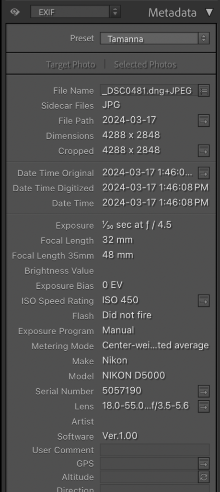Screen dimensions: 220x492
Task: Open the EXIF metadata set dropdown
Action: (75, 12)
